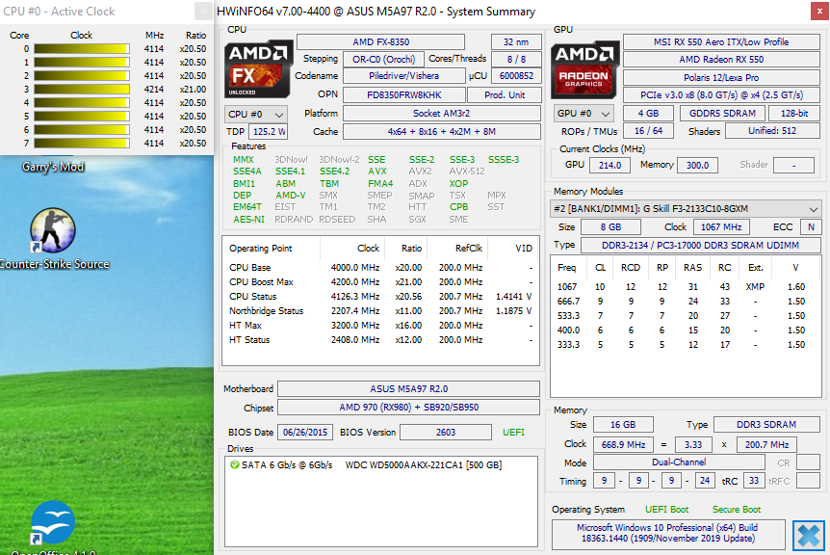Screen dimensions: 830x555
Task: Click the ECC value N field
Action: (x=811, y=227)
